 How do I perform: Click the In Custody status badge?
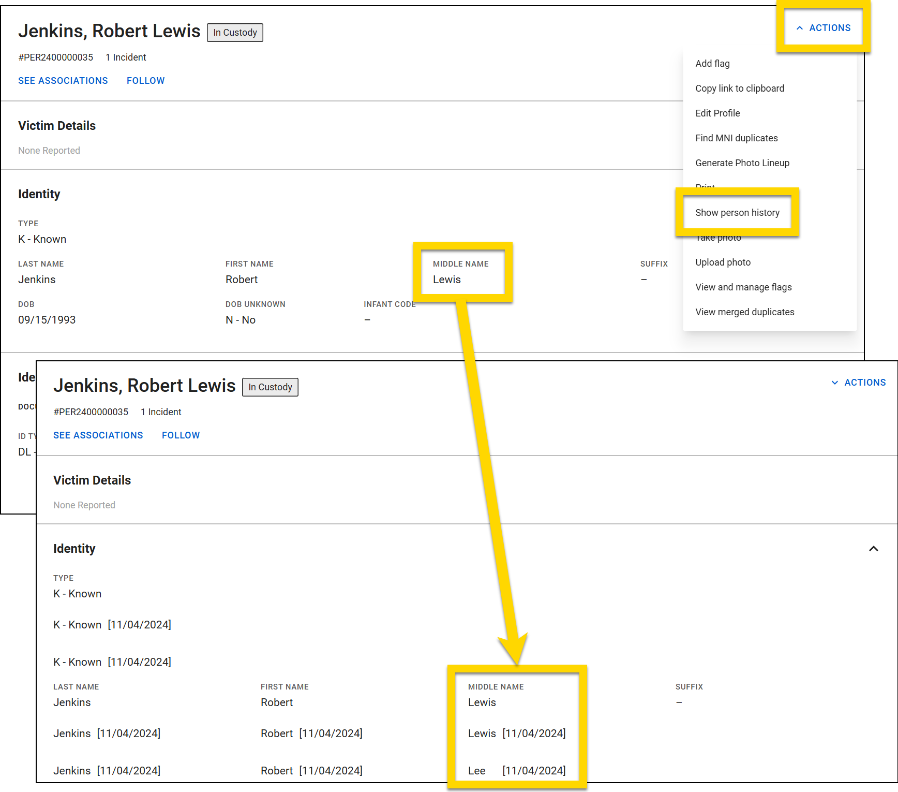pos(235,32)
